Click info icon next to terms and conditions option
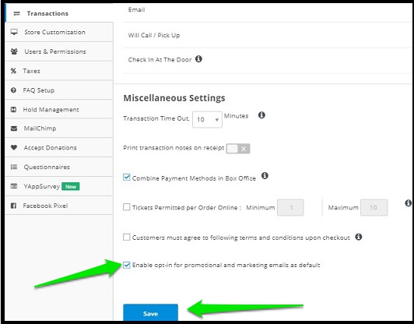Viewport: 414px width, 324px height. pyautogui.click(x=358, y=237)
